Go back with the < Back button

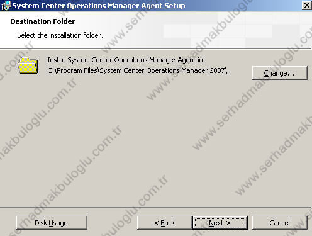tap(165, 223)
